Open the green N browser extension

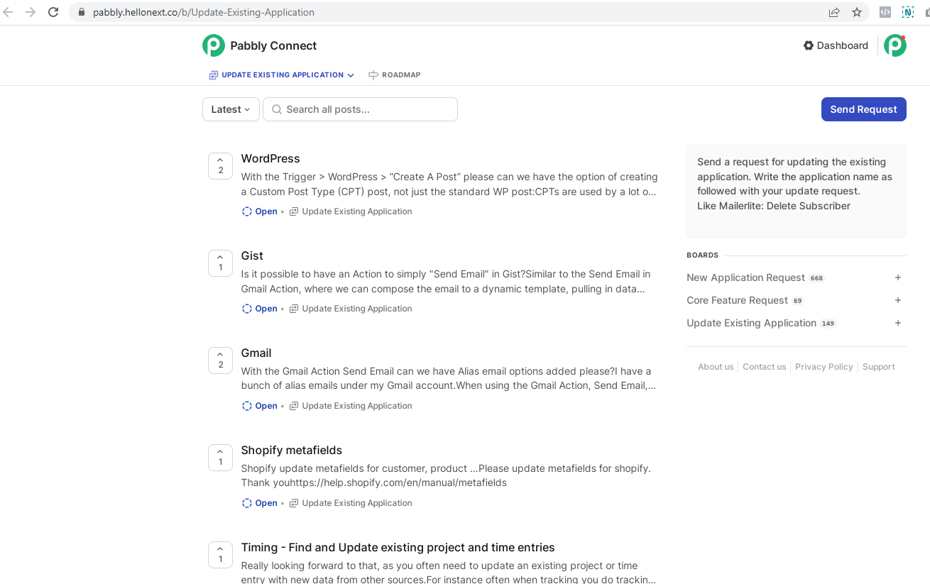tap(908, 12)
